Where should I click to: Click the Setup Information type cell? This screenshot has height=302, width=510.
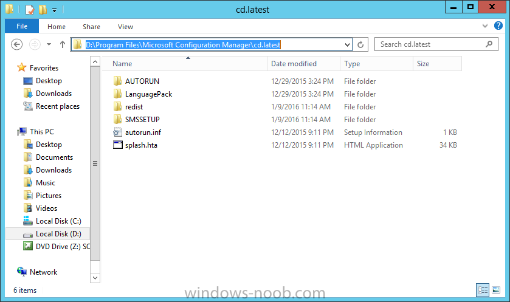373,132
